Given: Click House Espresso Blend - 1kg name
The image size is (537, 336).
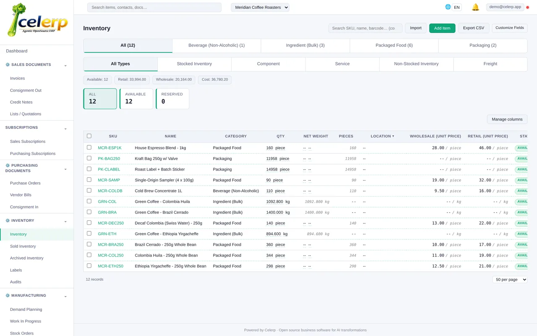Looking at the screenshot, I should coord(160,148).
